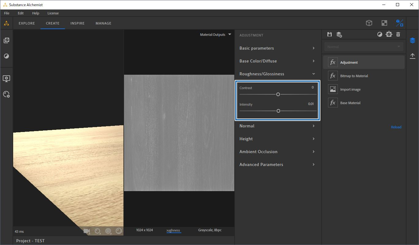Click the grayscale roughness texture preview
Image resolution: width=419 pixels, height=245 pixels.
pos(179,133)
